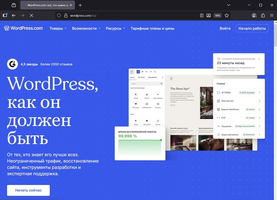This screenshot has height=200, width=277.
Task: Show site security lock info
Action: (x=66, y=15)
